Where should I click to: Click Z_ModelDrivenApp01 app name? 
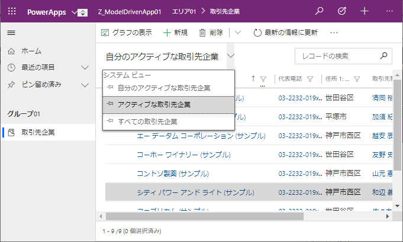coord(130,12)
